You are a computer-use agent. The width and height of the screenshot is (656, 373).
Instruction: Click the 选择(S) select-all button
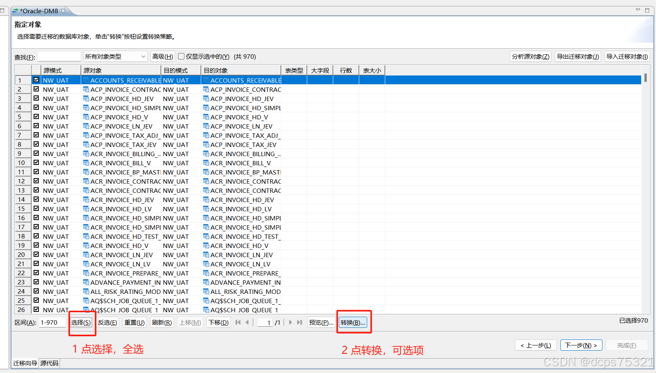[82, 322]
